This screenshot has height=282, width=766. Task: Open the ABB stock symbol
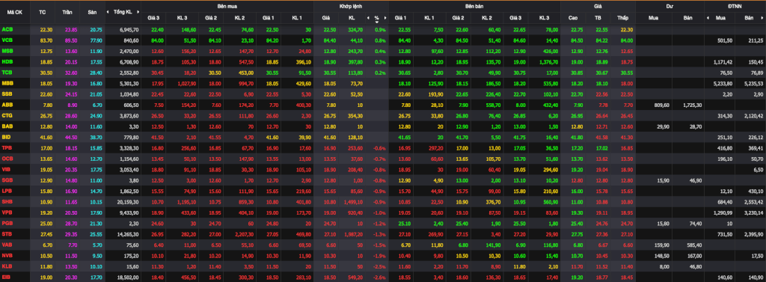click(7, 104)
